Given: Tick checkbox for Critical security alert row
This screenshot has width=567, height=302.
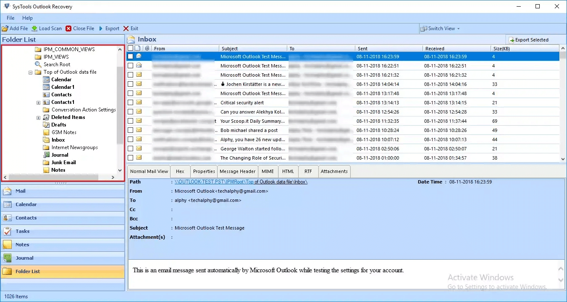Looking at the screenshot, I should (130, 102).
